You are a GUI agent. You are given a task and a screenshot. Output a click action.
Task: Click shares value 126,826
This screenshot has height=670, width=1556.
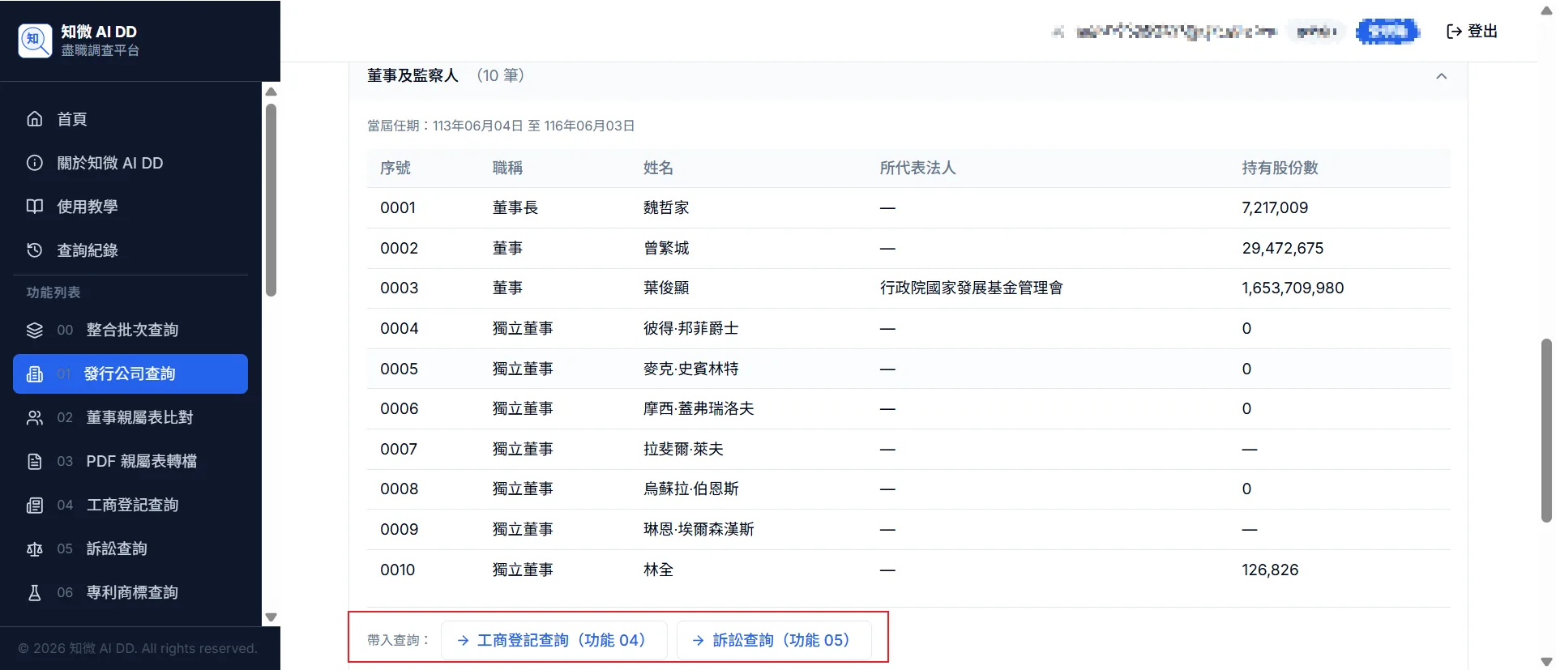pyautogui.click(x=1270, y=570)
